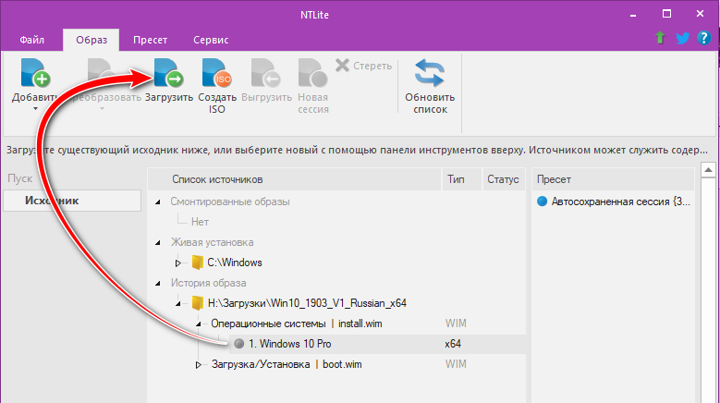This screenshot has width=720, height=403.
Task: Click WIM type of install.wim row
Action: tap(456, 324)
